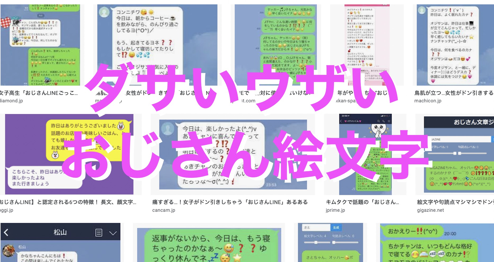Open the cancam.jp source link
This screenshot has width=494, height=262.
coord(164,210)
